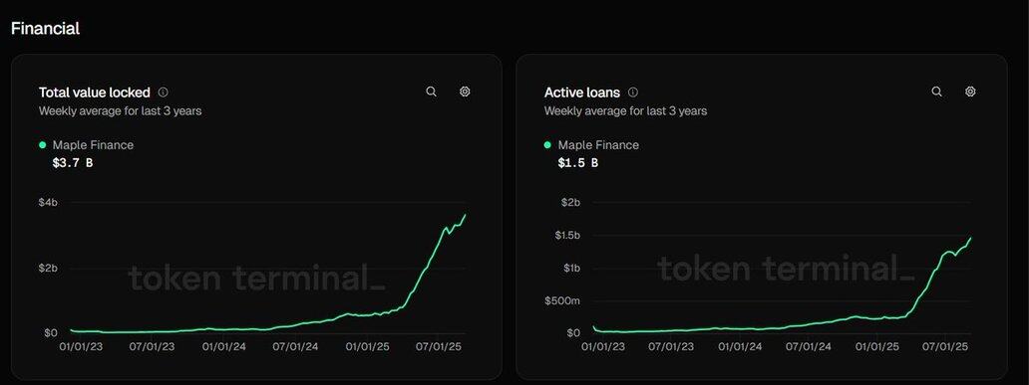Click Maple Finance legend label in Active loans card
Viewport: 1029px width, 385px height.
point(598,144)
